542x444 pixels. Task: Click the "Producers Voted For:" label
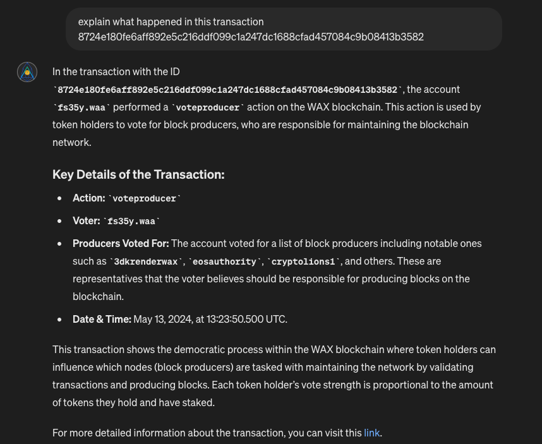coord(121,243)
